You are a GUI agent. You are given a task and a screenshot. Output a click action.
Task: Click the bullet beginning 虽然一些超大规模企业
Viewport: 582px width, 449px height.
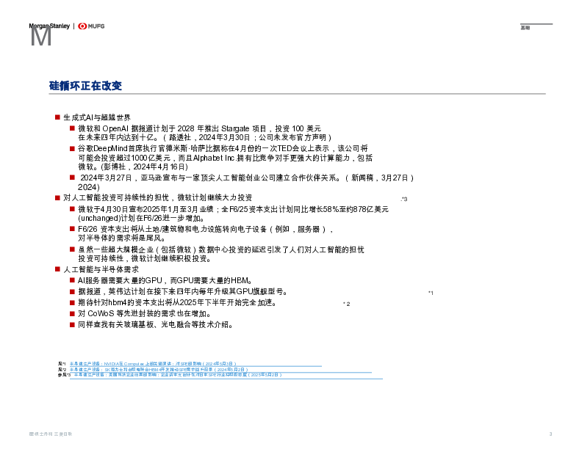tap(221, 254)
